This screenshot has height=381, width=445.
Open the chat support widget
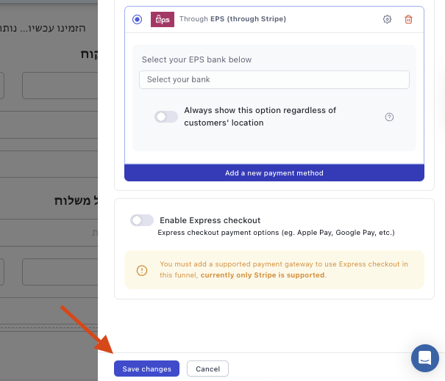click(425, 358)
